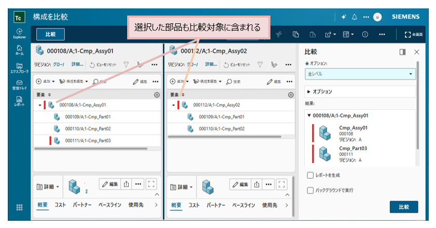Go to ホーム in the sidebar
This screenshot has height=228, width=436.
click(x=19, y=50)
